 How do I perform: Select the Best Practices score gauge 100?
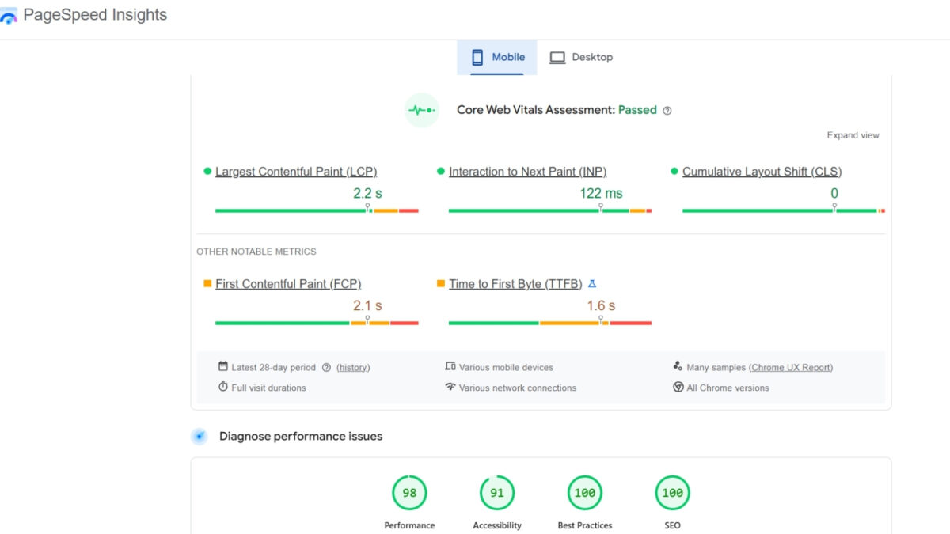585,493
